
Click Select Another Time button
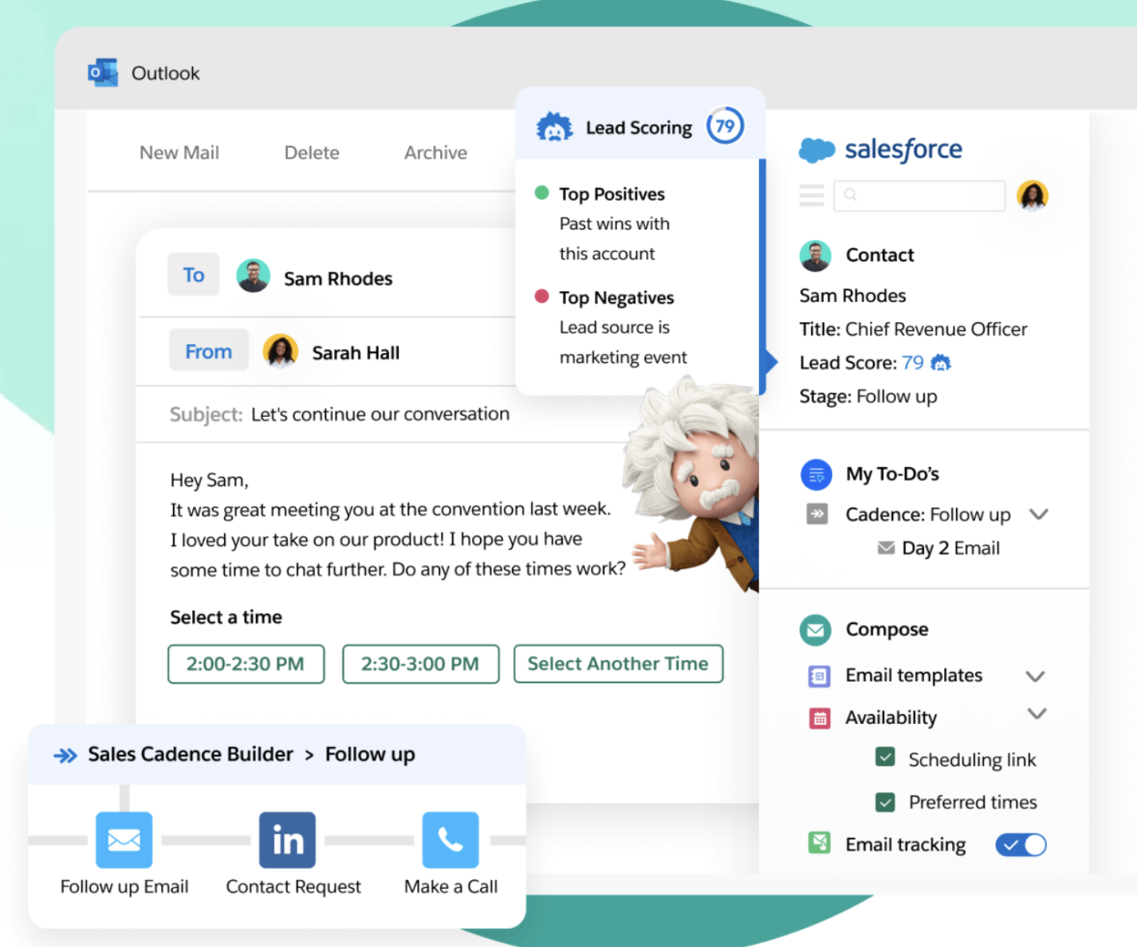(618, 664)
